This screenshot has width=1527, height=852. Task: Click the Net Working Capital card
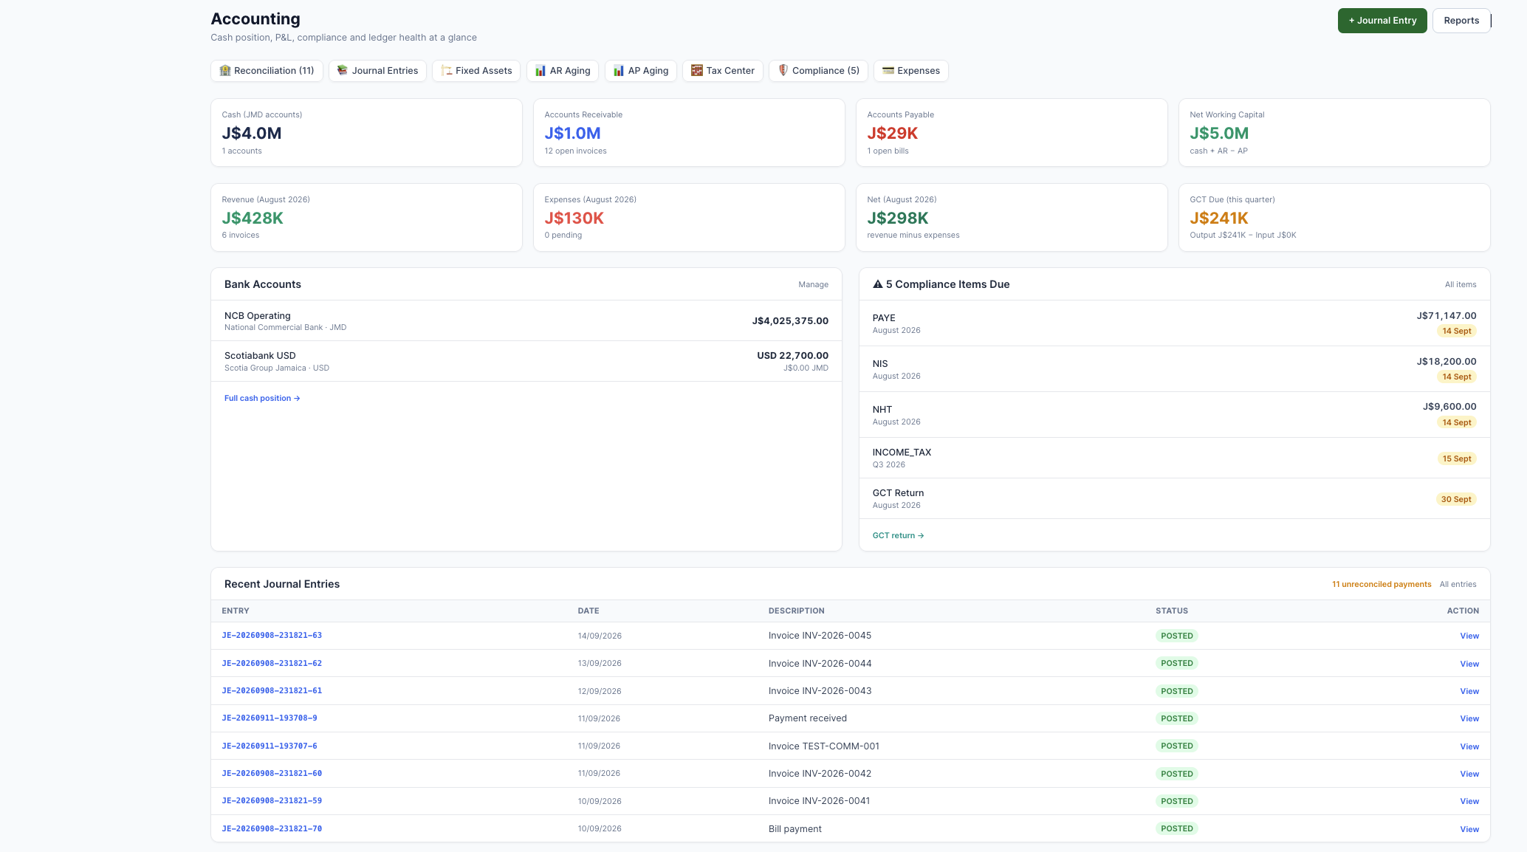coord(1334,133)
